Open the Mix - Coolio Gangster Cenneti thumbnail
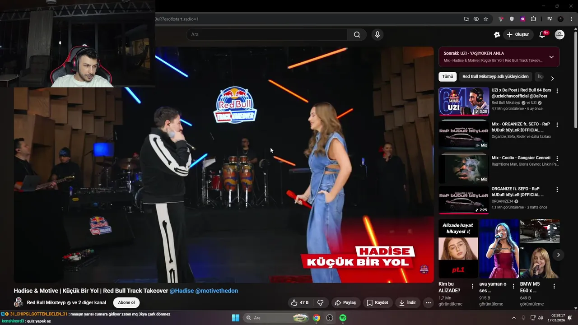 464,169
